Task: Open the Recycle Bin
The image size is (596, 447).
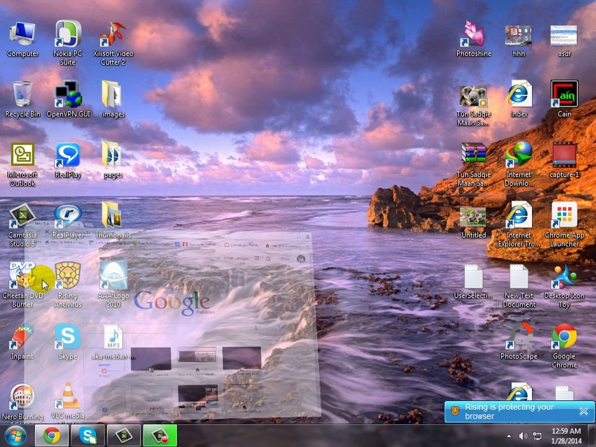Action: point(22,99)
